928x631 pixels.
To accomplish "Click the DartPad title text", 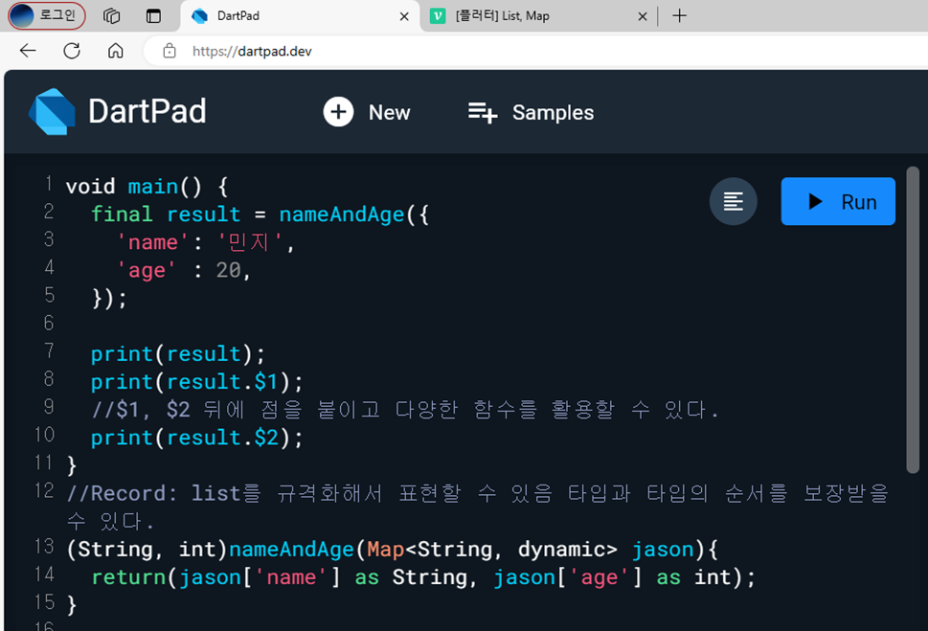I will pyautogui.click(x=147, y=111).
